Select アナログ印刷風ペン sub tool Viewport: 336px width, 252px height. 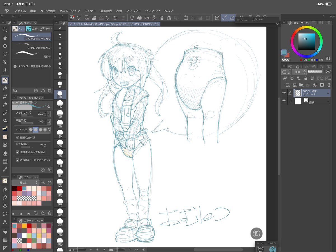coord(32,46)
